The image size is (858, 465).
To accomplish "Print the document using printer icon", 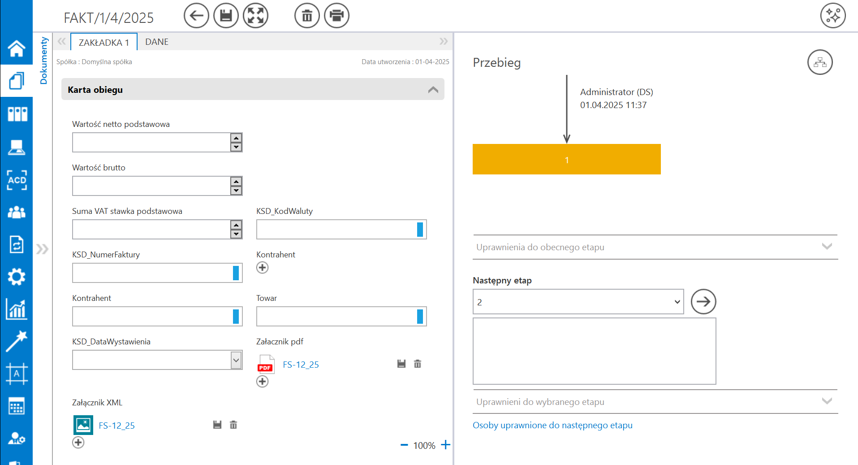I will tap(336, 16).
